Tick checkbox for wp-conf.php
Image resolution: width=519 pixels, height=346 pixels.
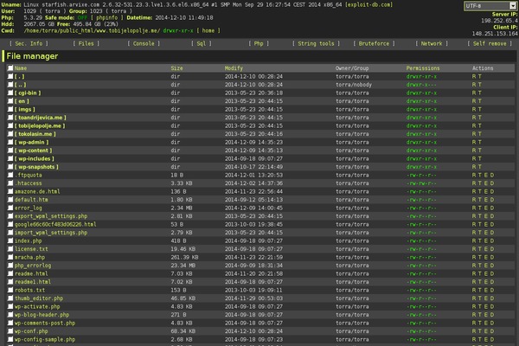point(10,331)
